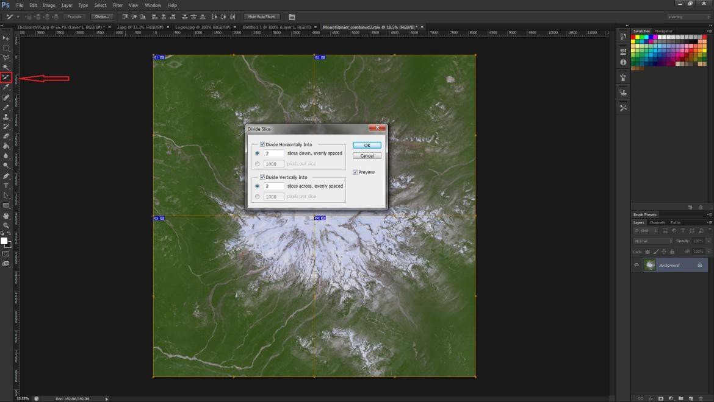Toggle the Divide Horizontally Into checkbox

tap(262, 144)
